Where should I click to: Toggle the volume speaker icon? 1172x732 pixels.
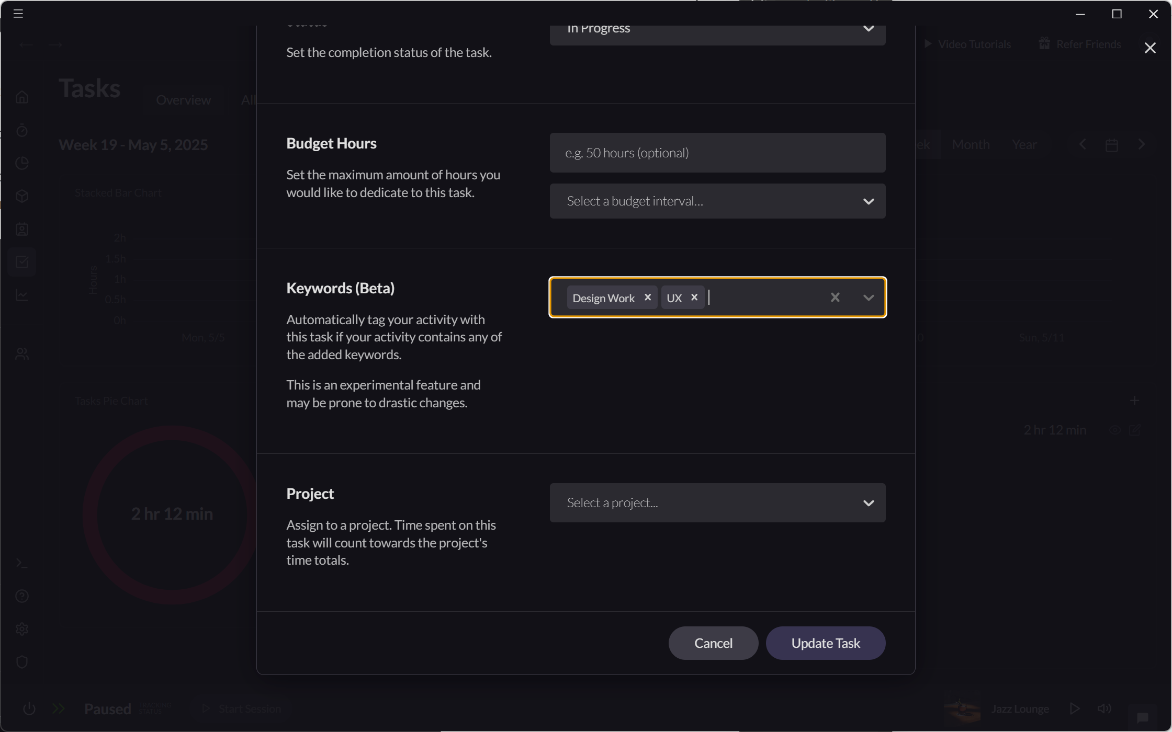pyautogui.click(x=1104, y=708)
